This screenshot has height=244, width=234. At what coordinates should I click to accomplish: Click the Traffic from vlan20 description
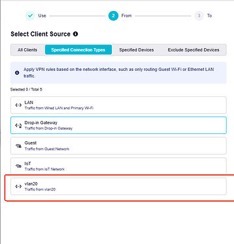point(40,189)
